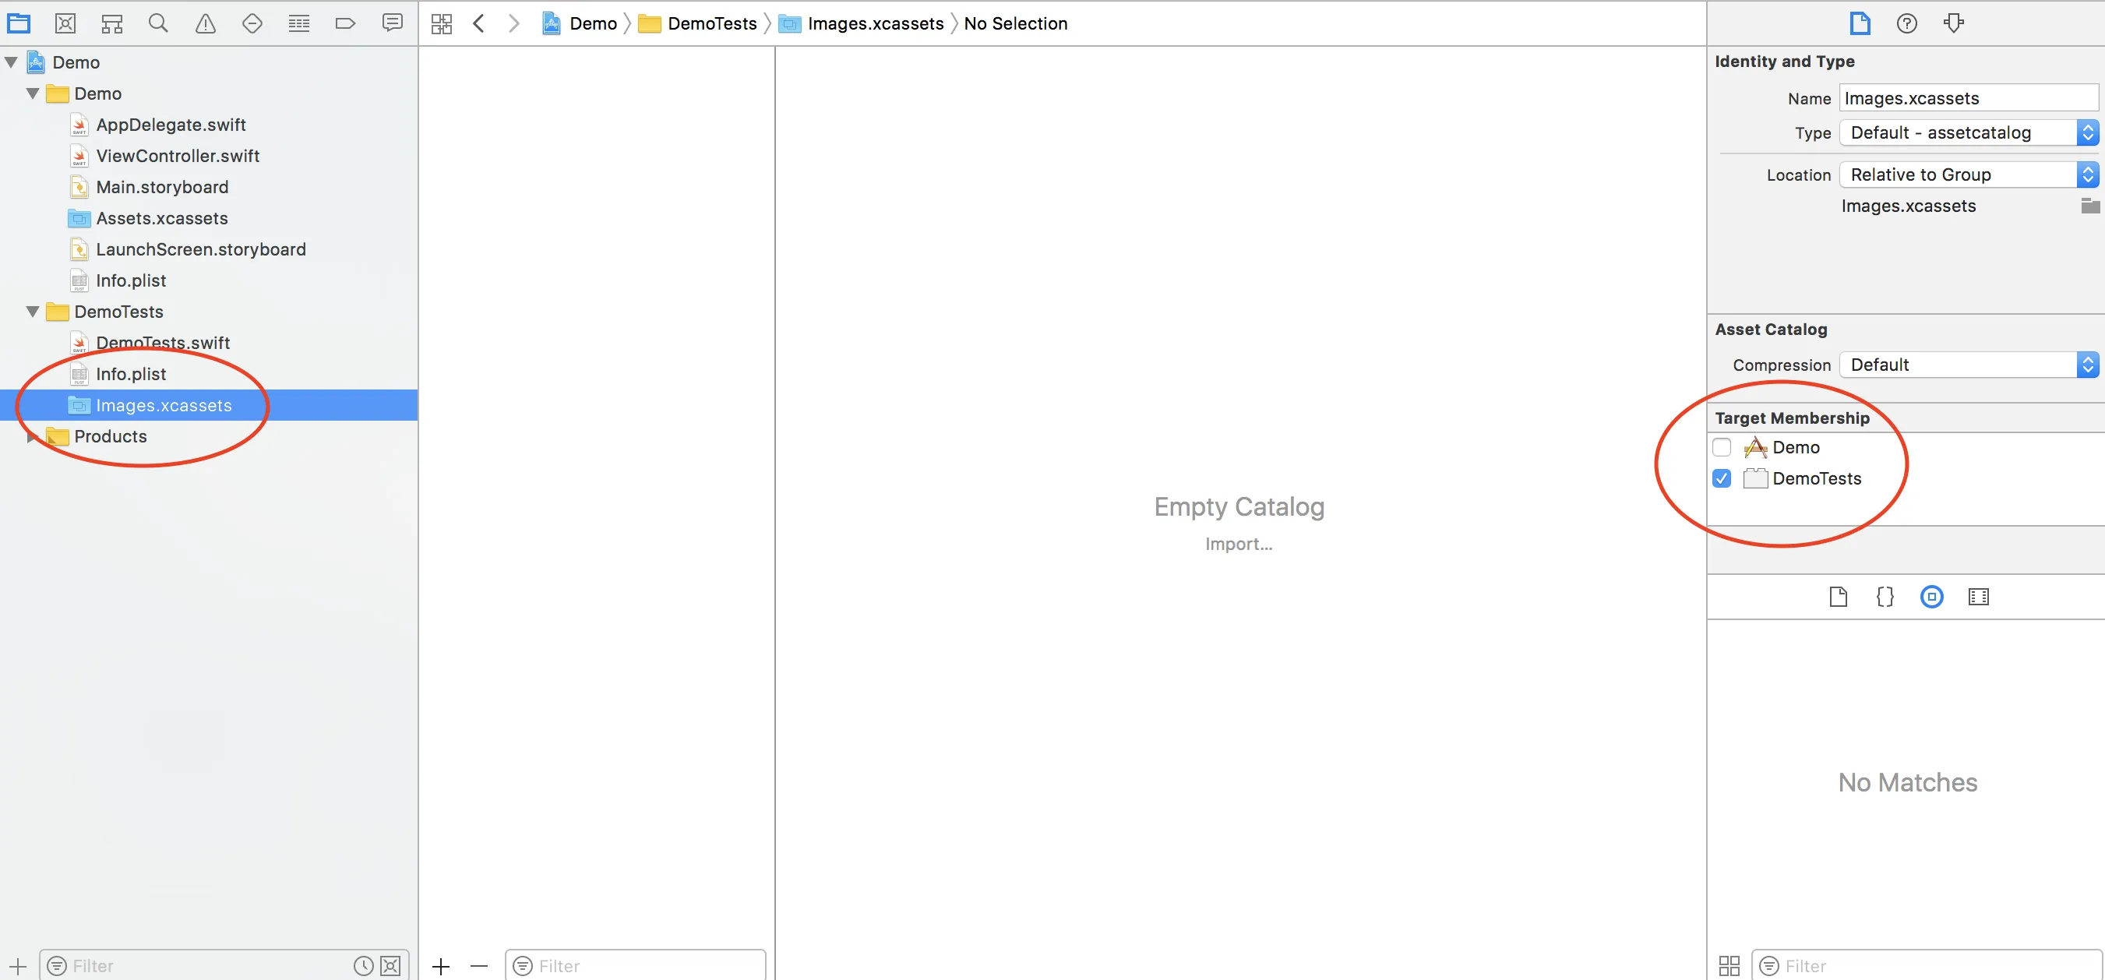Open the Find navigator magnifier icon
2105x980 pixels.
(158, 23)
